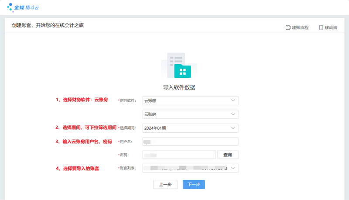The image size is (349, 200).
Task: Click the 账套列表 field label
Action: coord(127,169)
